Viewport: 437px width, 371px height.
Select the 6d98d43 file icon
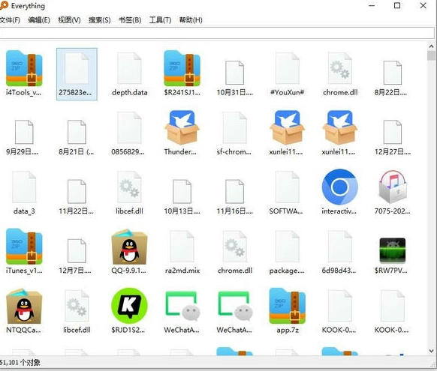pyautogui.click(x=339, y=247)
